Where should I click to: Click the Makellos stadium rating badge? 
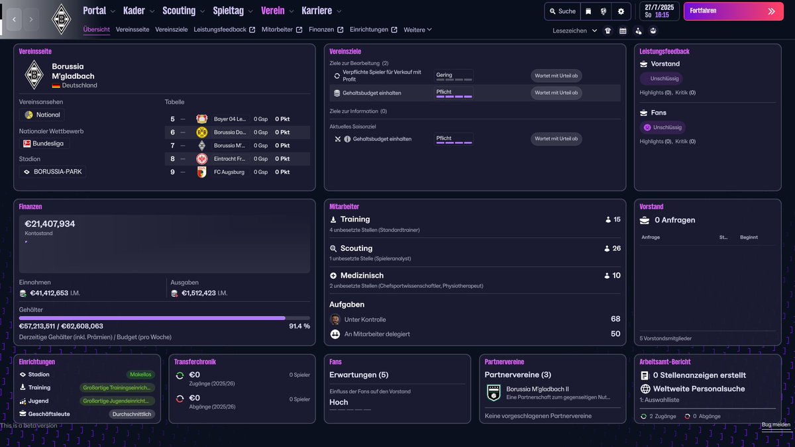tap(140, 375)
